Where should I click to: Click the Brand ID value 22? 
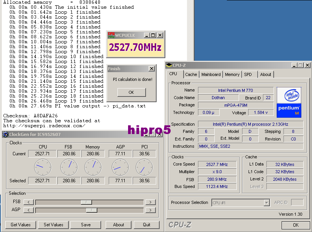[268, 98]
